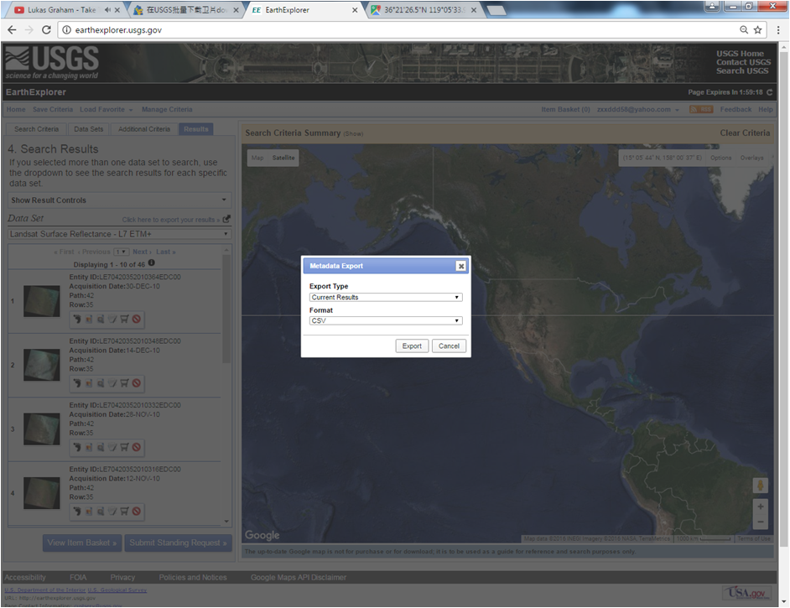Open Chrome three-dot menu
Viewport: 790px width, 608px height.
(x=778, y=30)
